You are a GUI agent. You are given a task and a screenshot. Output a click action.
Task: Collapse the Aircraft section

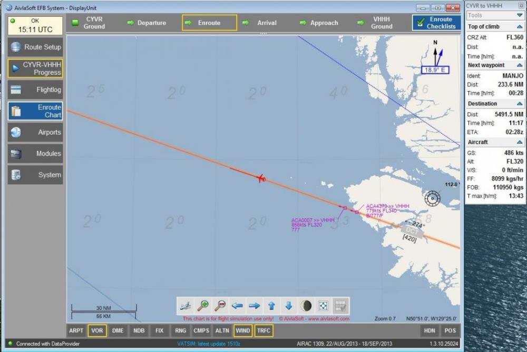click(520, 142)
